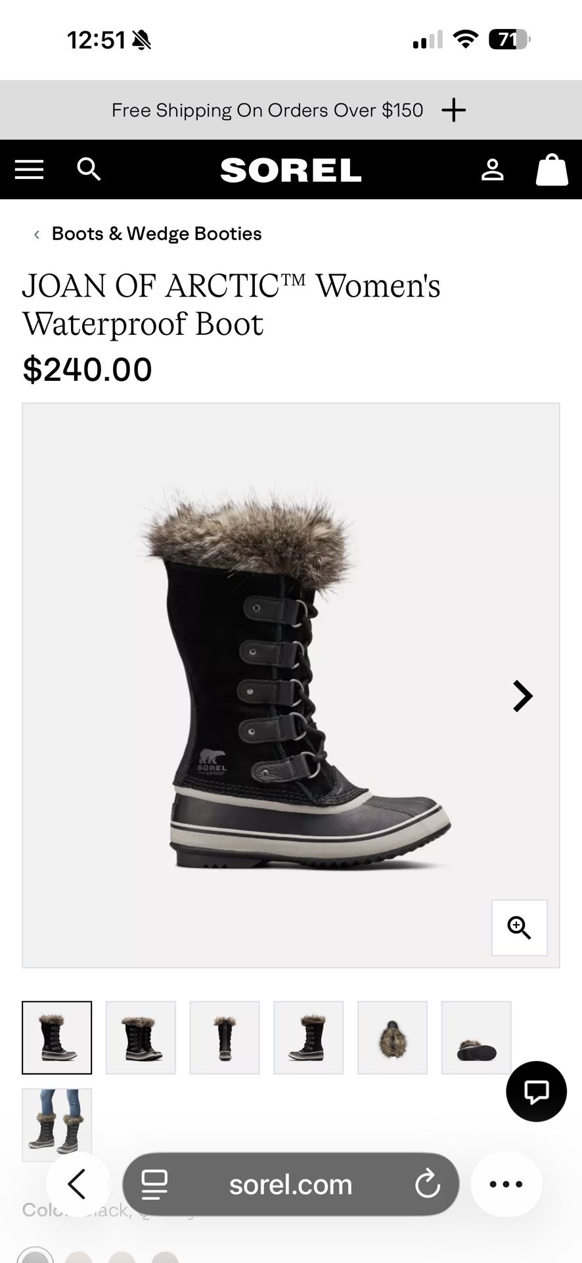Screen dimensions: 582x1263
Task: Select the black color swatch
Action: pos(35,1255)
